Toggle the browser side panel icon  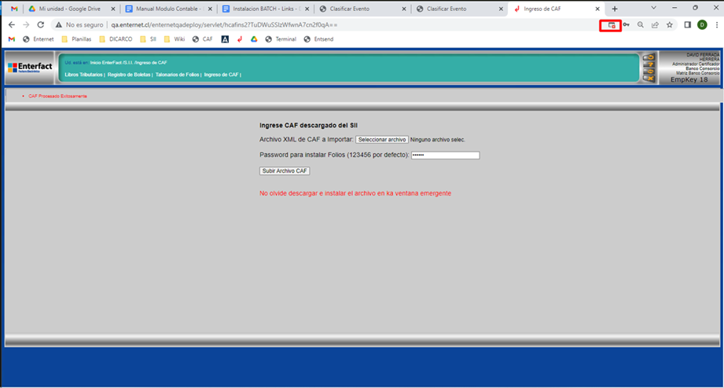pyautogui.click(x=687, y=25)
